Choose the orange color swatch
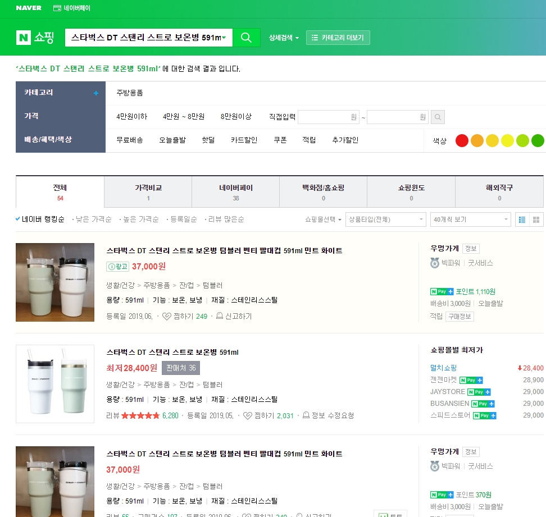Image resolution: width=546 pixels, height=517 pixels. point(477,140)
